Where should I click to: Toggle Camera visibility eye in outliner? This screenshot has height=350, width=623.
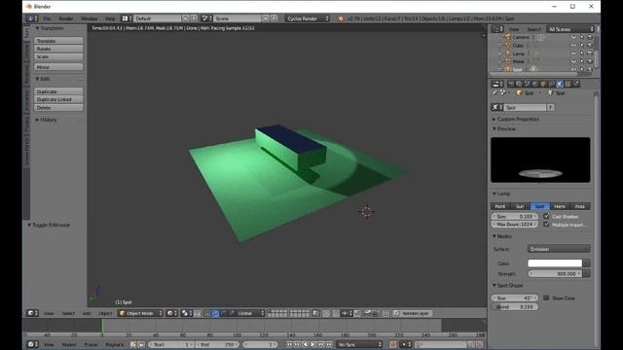coord(573,37)
